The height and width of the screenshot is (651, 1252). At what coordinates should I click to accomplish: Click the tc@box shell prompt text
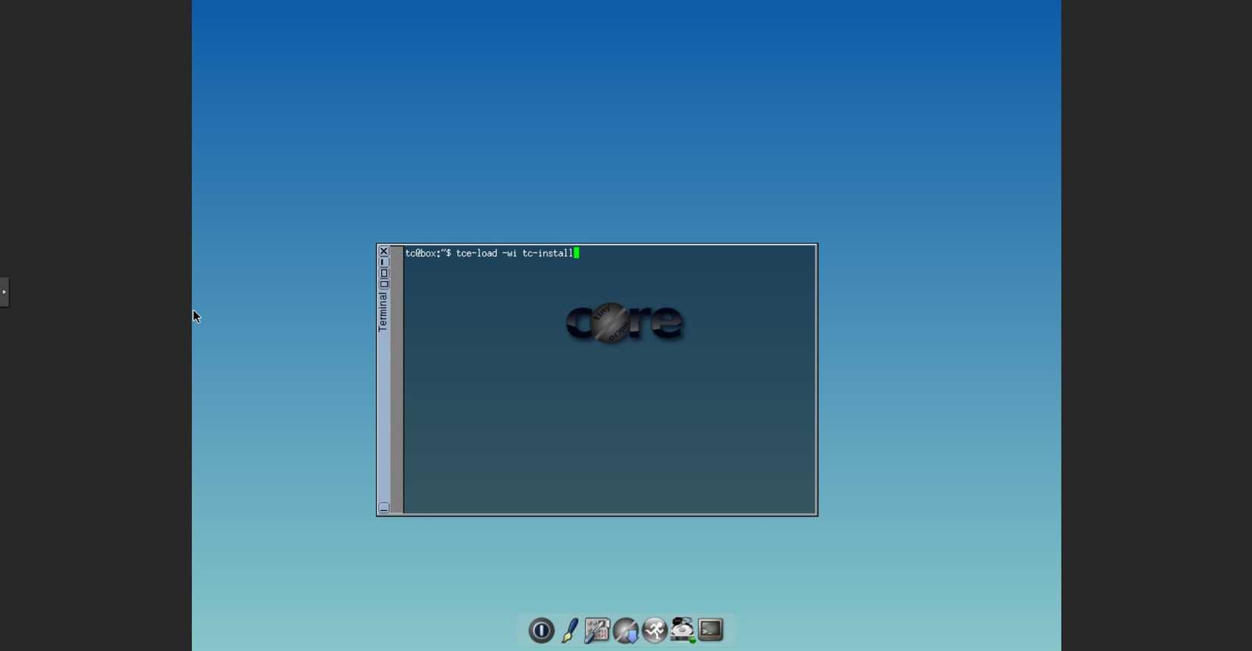[x=428, y=253]
